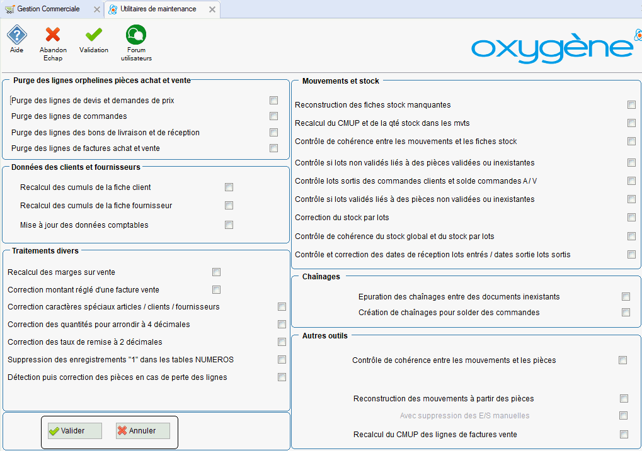Tick Recalcul des cumuls de la fiche fournisseur
This screenshot has height=451, width=642.
(229, 206)
